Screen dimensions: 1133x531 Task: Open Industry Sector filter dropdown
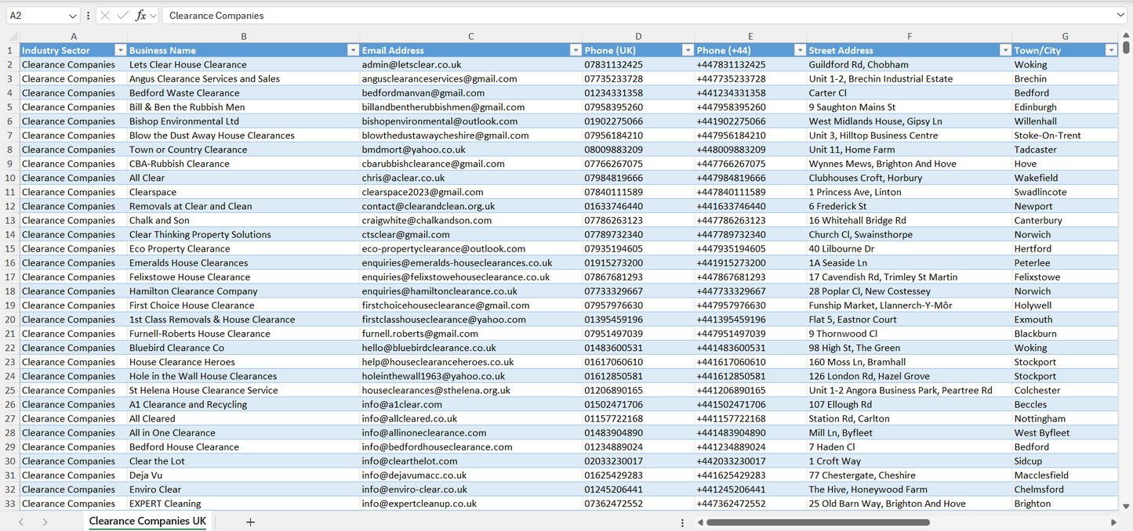(120, 50)
